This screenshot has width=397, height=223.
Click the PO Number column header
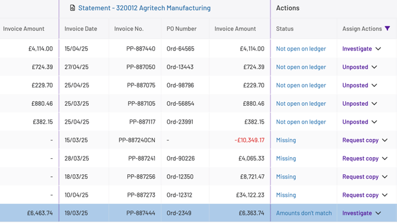(x=182, y=29)
